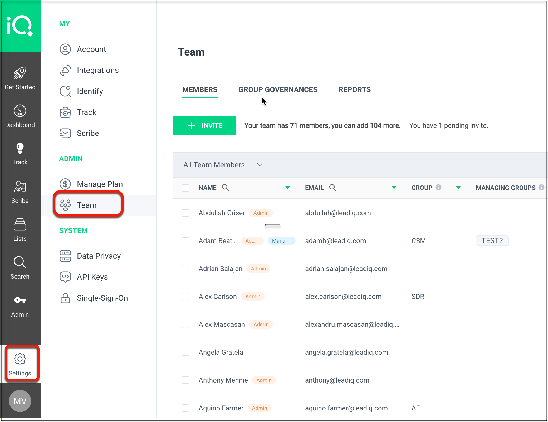Open the Name column sort arrow
Viewport: 548px width, 422px height.
(x=287, y=188)
